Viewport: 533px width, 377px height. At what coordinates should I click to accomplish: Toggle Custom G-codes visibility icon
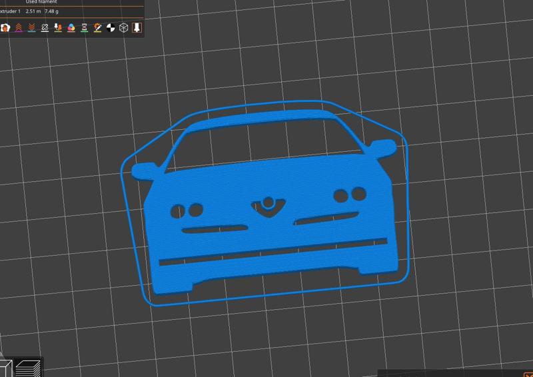tap(97, 27)
